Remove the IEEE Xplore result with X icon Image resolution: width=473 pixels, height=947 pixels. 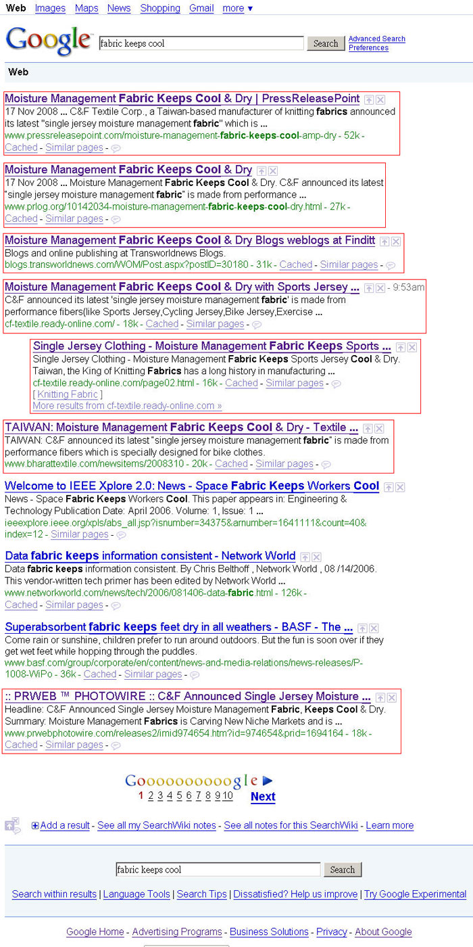pos(401,487)
